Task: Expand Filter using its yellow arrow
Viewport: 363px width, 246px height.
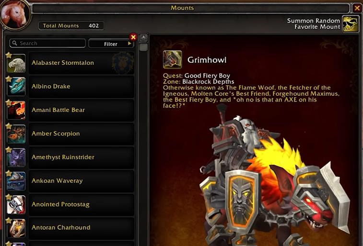Action: pos(129,43)
